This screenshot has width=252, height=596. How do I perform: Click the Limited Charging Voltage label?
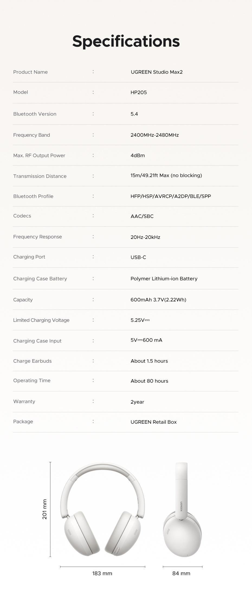click(41, 320)
